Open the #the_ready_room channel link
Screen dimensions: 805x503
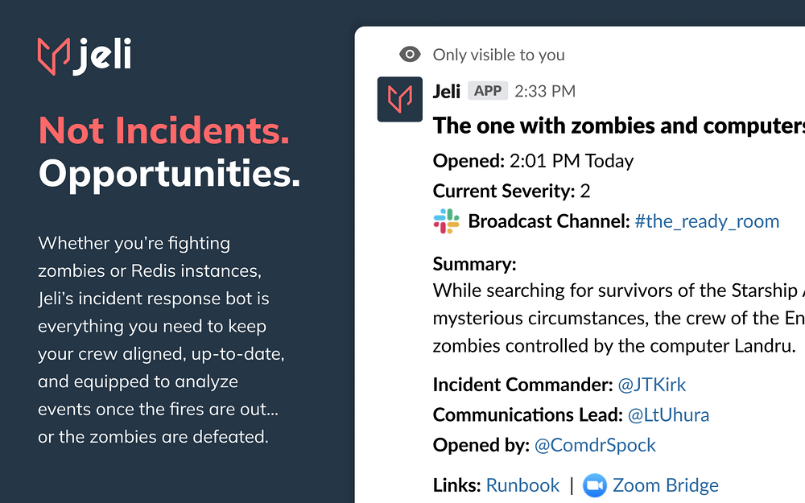coord(707,221)
